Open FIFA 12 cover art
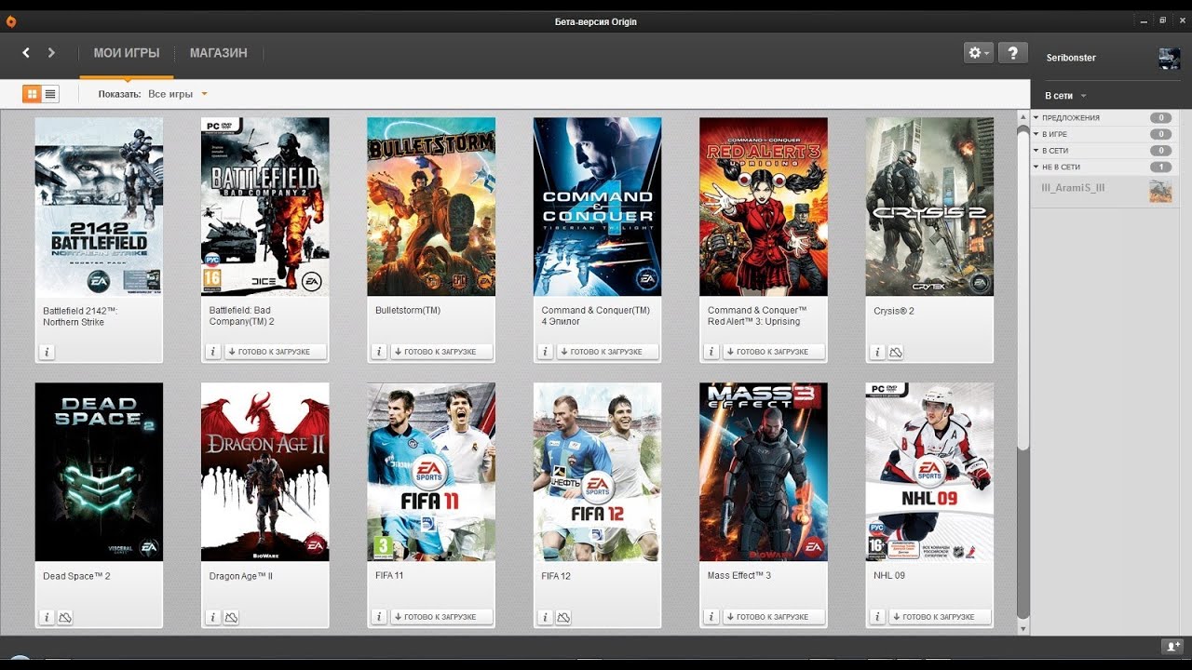 [598, 472]
